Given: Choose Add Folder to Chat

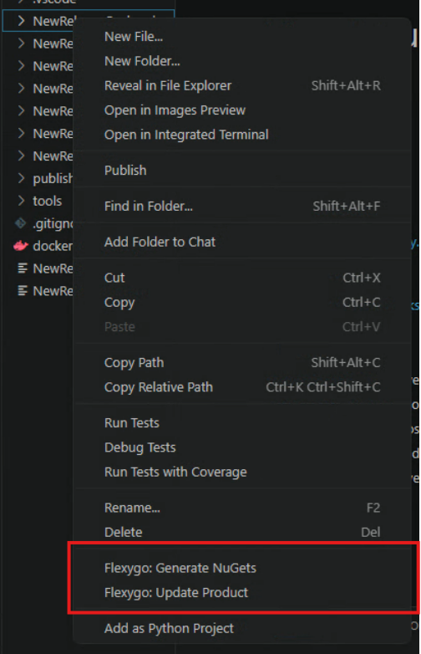Looking at the screenshot, I should 160,242.
